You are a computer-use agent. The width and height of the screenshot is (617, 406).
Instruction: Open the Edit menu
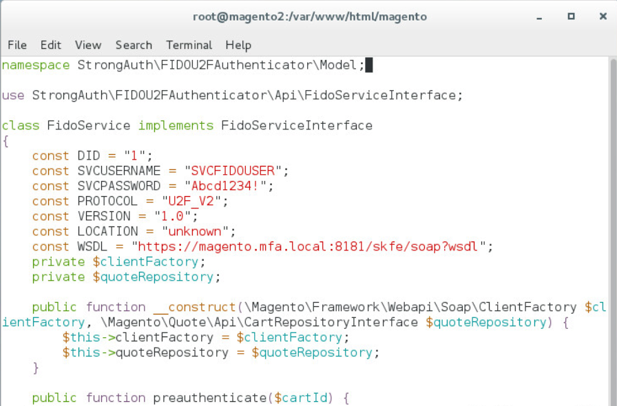[51, 45]
